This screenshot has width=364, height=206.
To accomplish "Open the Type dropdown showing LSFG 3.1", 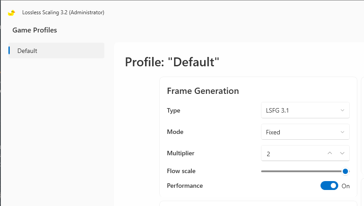I will 305,110.
